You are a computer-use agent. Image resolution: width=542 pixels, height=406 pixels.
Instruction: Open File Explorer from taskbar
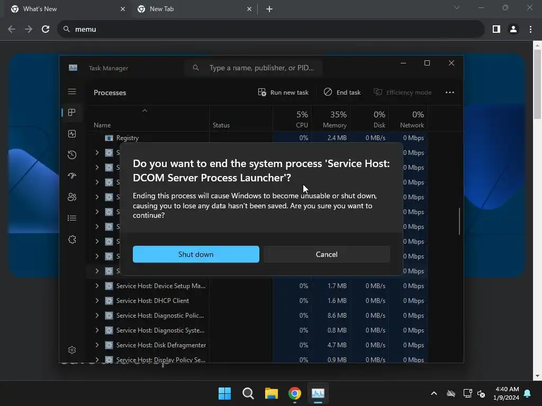[x=272, y=393]
